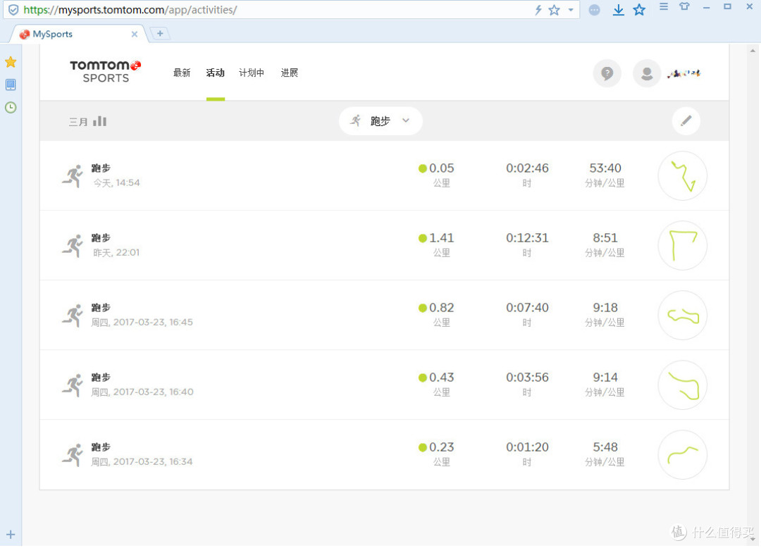
Task: Open the dropdown arrow beside the address bar star
Action: click(571, 10)
